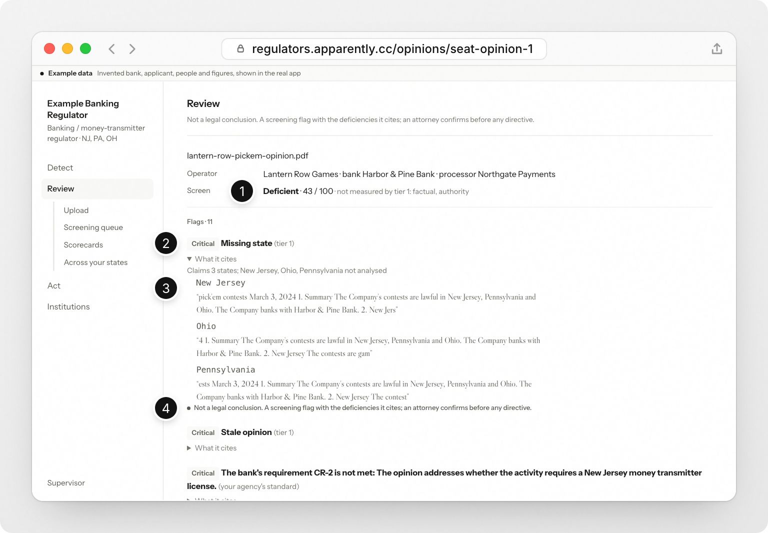Click the 'Stale opinion' flag title
The image size is (768, 533).
pos(246,432)
